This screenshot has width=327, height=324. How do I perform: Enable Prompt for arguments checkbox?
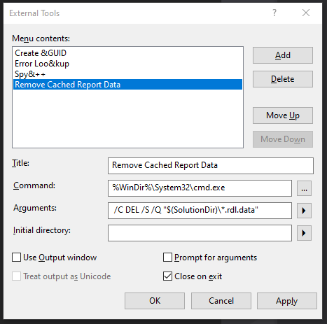[x=167, y=258]
